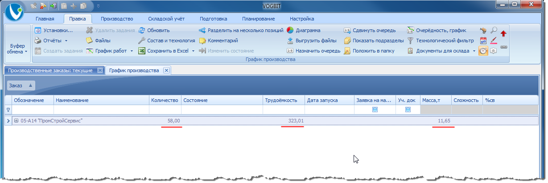Open the quick access toolbar customize arrow
The image size is (548, 183).
click(98, 6)
